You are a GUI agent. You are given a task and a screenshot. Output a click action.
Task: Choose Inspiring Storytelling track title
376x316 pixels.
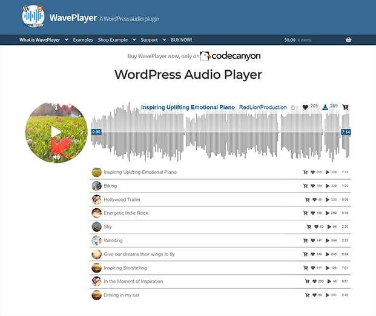pyautogui.click(x=125, y=268)
